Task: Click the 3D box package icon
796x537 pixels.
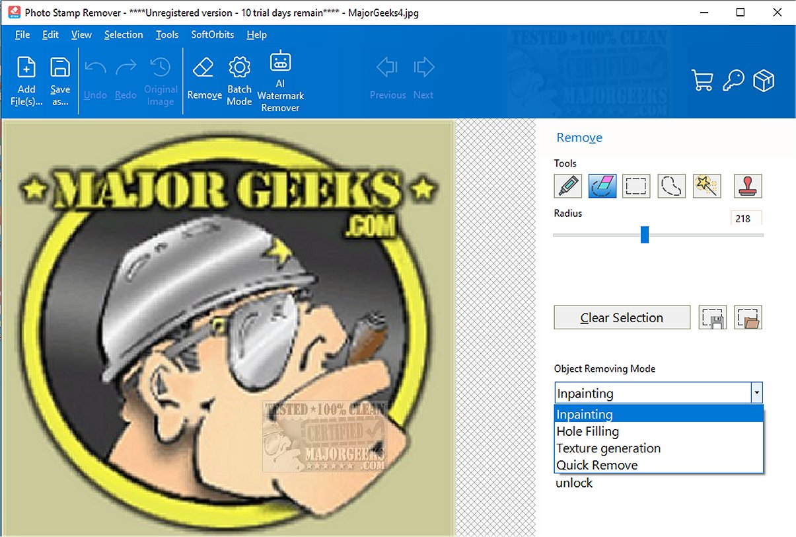Action: point(764,80)
